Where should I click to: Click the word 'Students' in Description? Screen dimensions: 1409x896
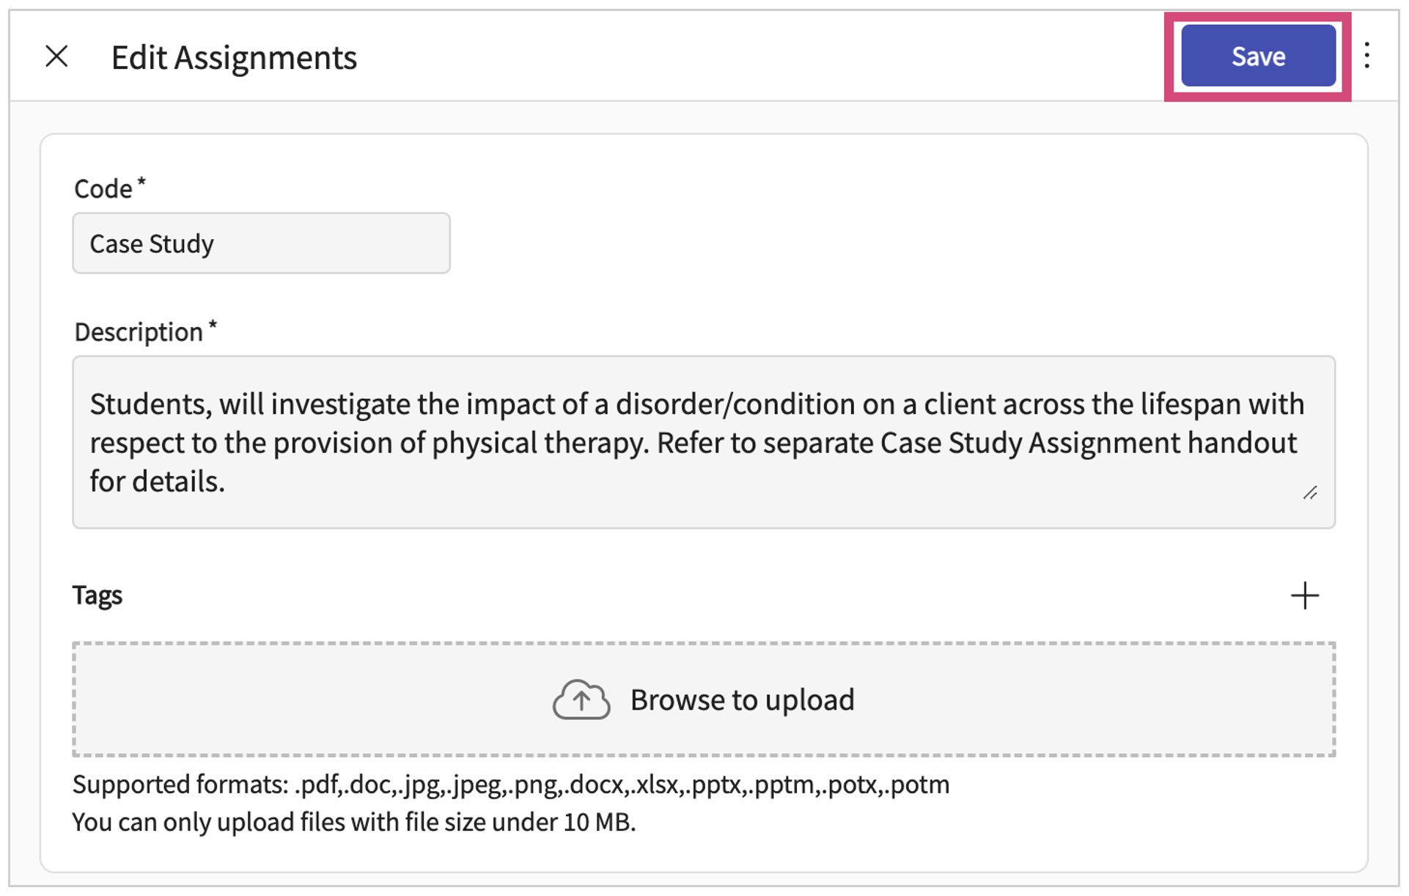[147, 404]
